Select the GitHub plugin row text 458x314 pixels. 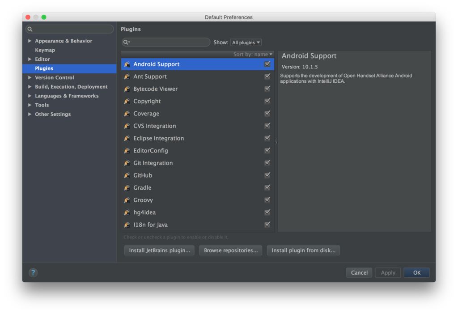[143, 175]
